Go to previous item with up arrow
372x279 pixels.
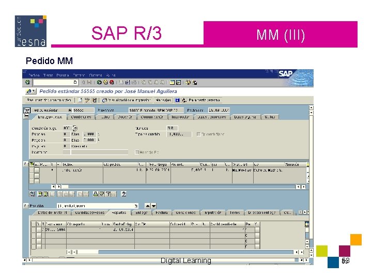pyautogui.click(x=148, y=206)
